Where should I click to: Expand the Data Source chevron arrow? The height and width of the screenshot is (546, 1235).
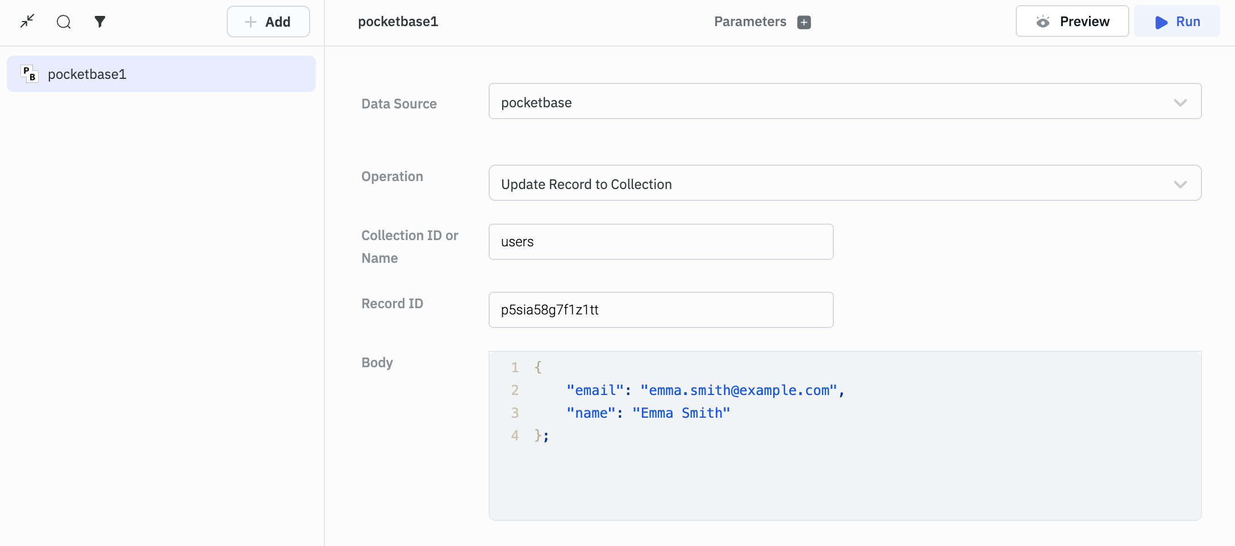click(x=1180, y=103)
